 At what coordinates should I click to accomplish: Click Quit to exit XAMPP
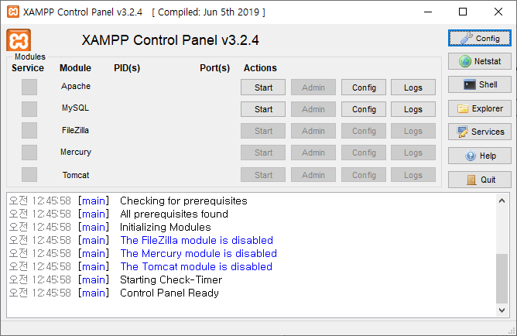click(479, 180)
